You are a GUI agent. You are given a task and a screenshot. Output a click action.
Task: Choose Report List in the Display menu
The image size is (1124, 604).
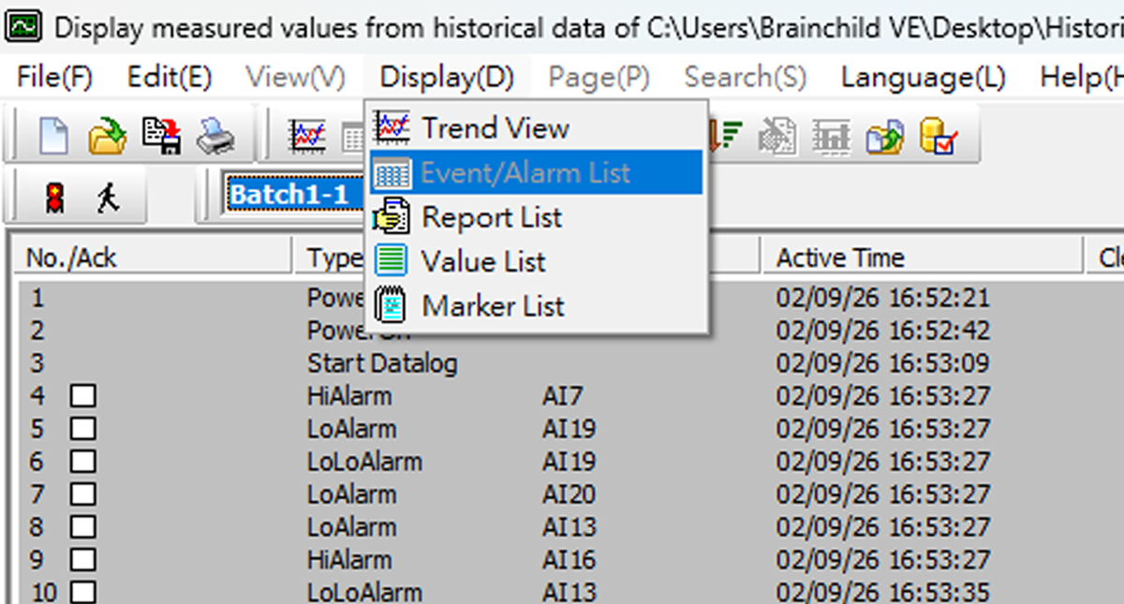pos(492,217)
